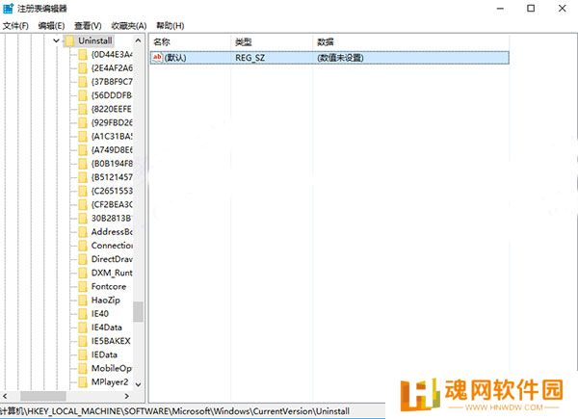Click the tree horizontal scrollbar thumb
Screen dimensions: 578x419
tap(43, 396)
